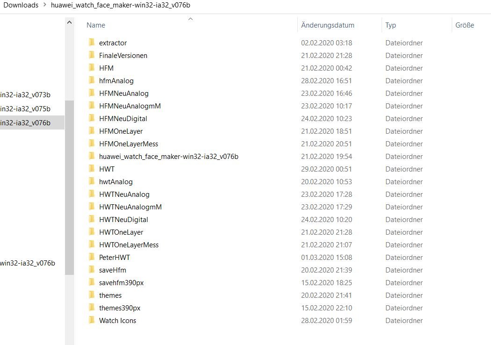The width and height of the screenshot is (491, 345).
Task: Click date 01.03.2020 15:08
Action: tap(326, 257)
